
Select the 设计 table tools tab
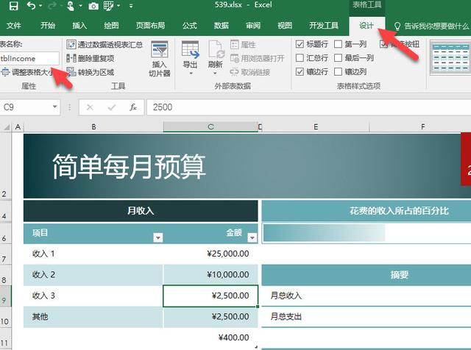click(366, 26)
